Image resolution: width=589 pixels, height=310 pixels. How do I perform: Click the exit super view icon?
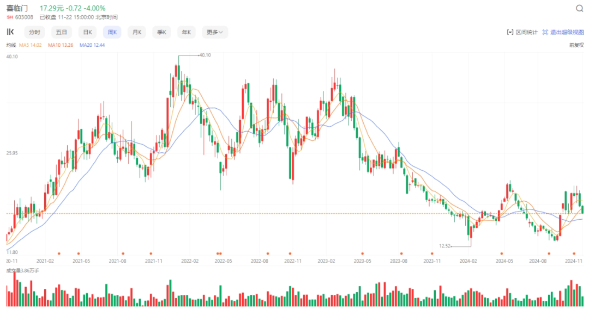click(x=545, y=33)
